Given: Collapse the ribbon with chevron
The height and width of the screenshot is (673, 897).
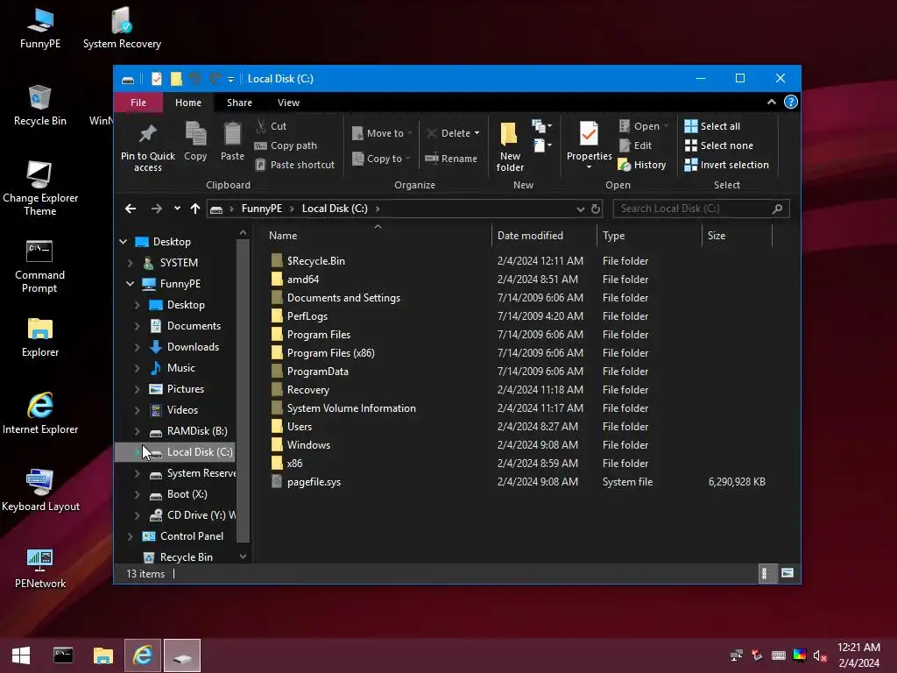Looking at the screenshot, I should click(771, 102).
